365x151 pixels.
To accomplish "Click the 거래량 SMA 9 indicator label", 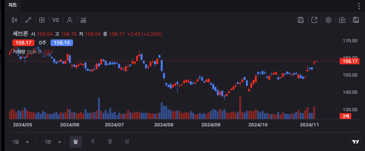I will click(27, 52).
